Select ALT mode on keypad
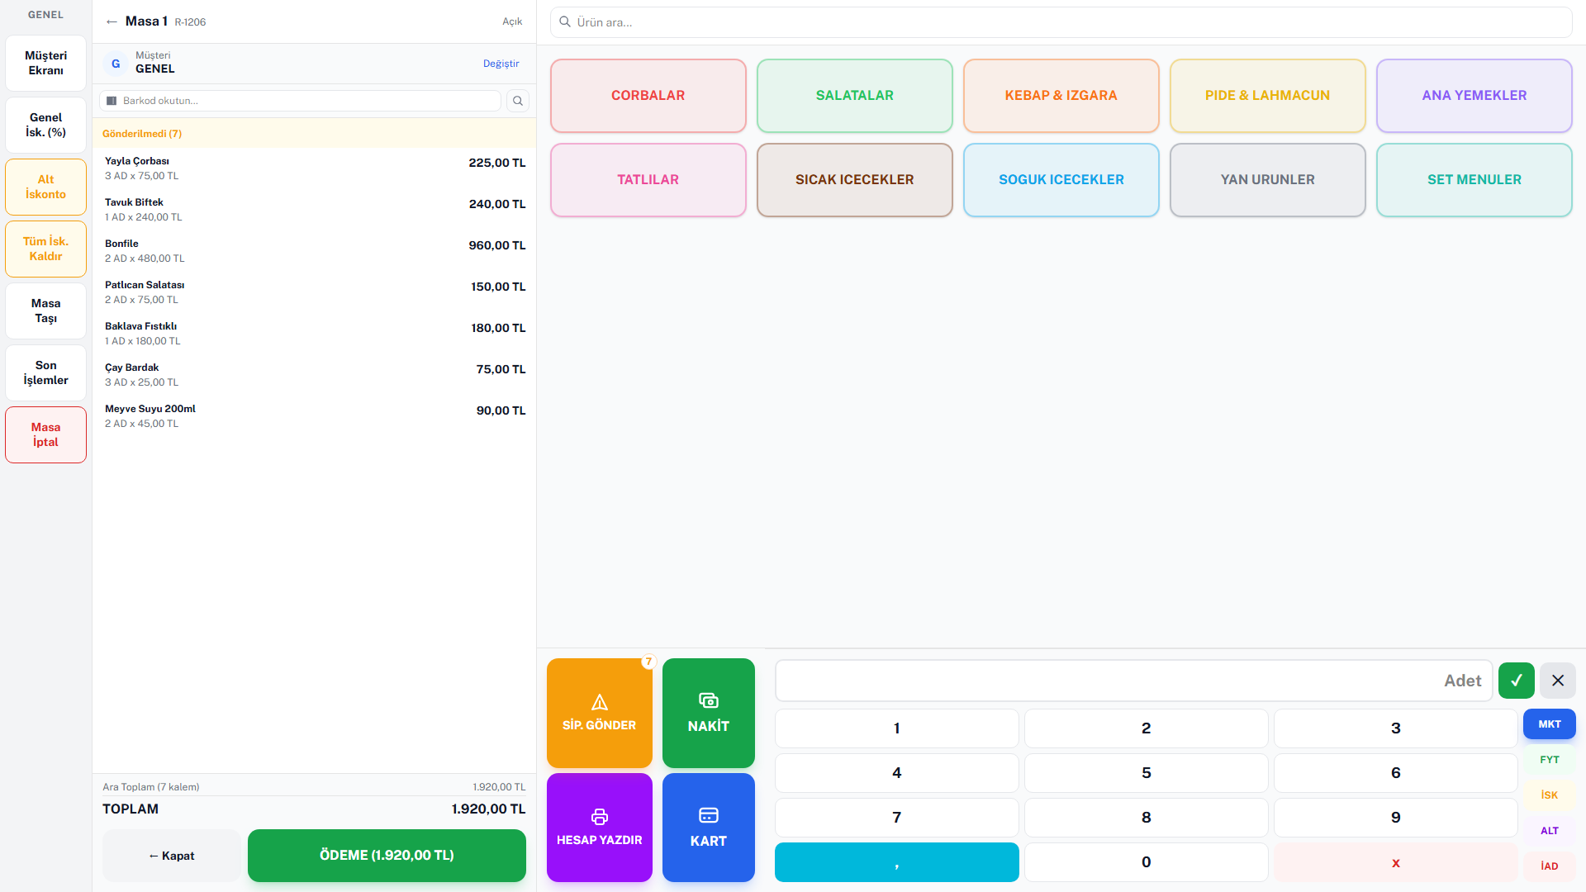This screenshot has height=892, width=1586. (x=1550, y=831)
